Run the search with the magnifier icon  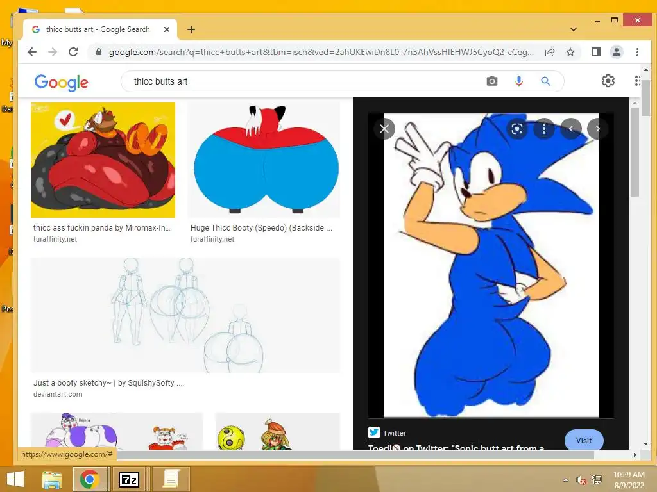(x=545, y=81)
